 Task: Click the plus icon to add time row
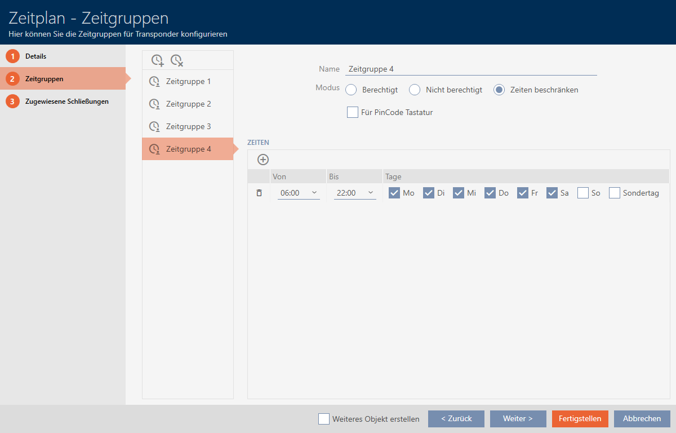pos(263,160)
